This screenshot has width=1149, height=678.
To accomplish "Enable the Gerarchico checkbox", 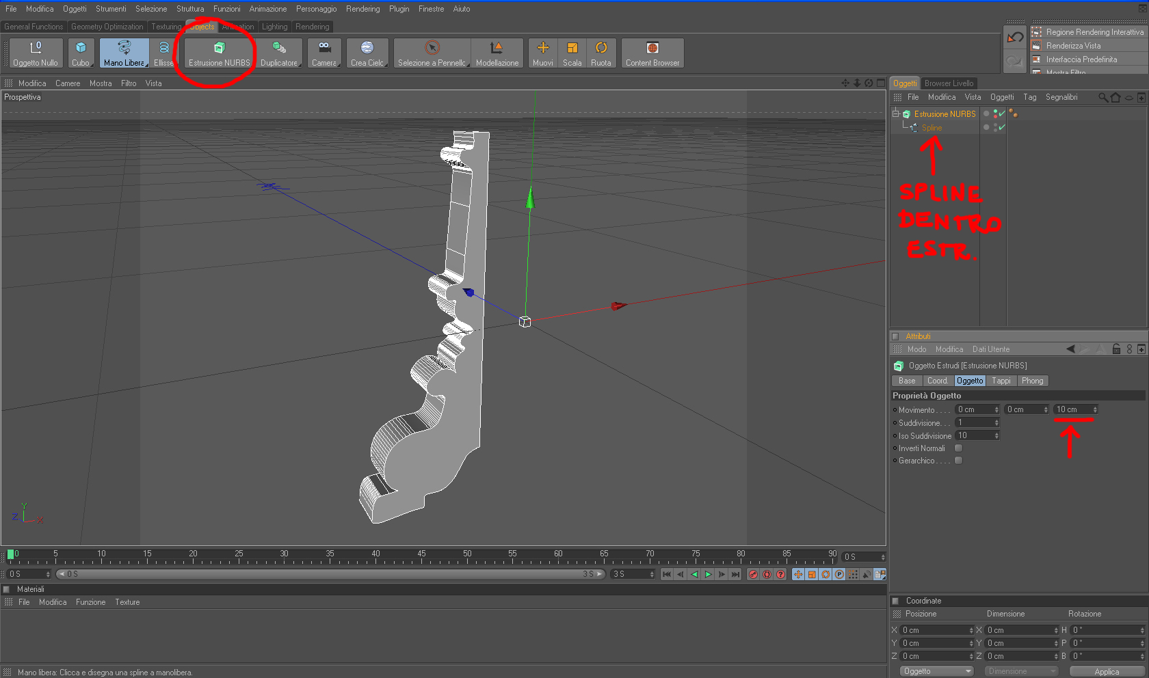I will click(958, 461).
